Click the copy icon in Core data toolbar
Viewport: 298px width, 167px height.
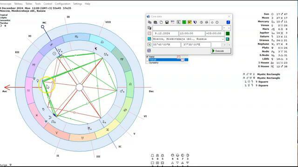tap(150, 22)
